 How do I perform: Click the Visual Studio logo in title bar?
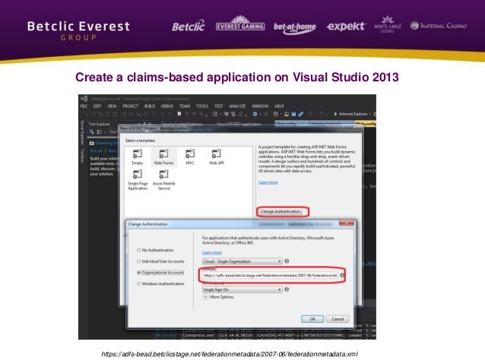point(84,99)
